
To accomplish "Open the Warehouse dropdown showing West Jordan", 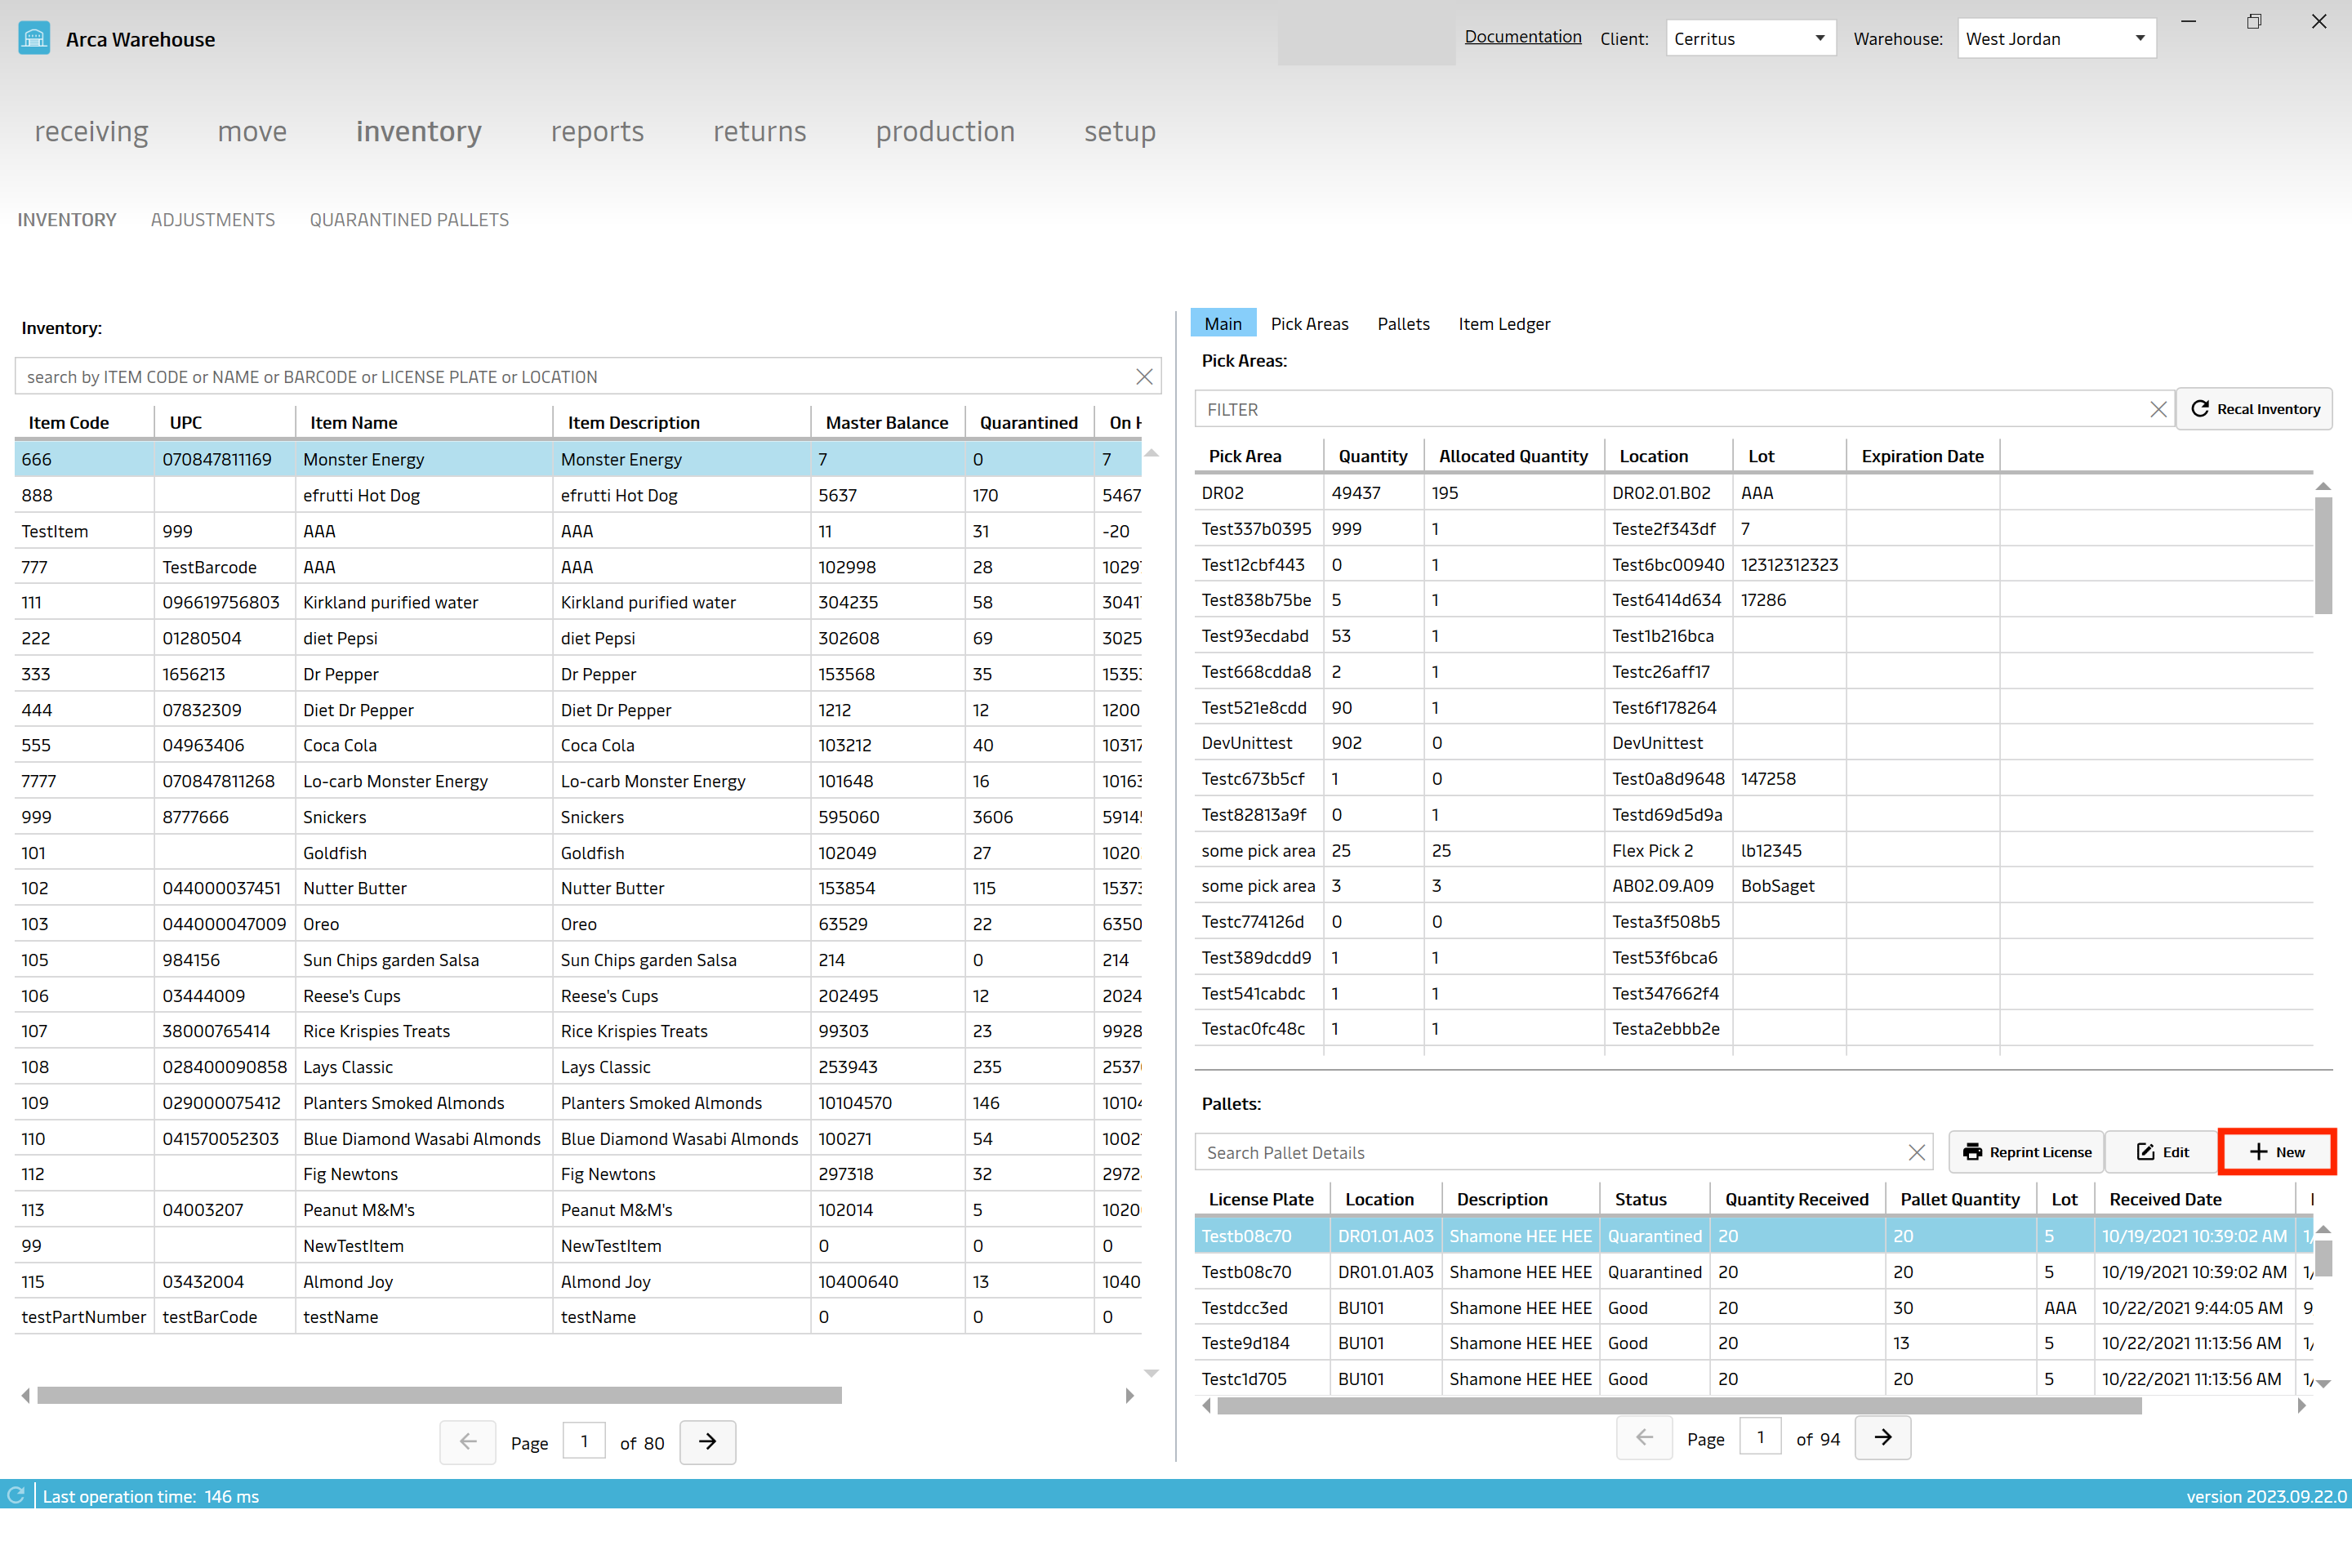I will tap(2056, 39).
